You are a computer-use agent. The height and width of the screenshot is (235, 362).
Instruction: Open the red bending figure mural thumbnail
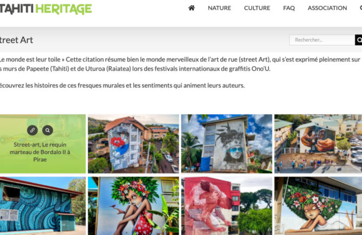227,206
